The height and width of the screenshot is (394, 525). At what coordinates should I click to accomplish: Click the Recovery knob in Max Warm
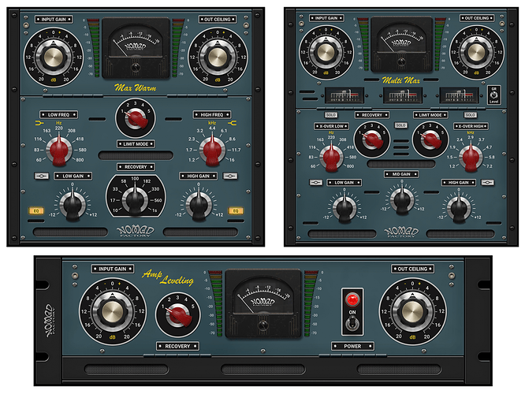(x=136, y=199)
